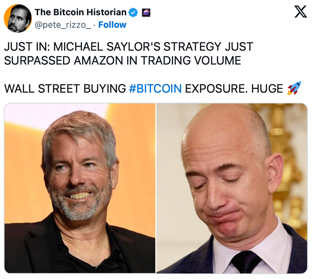Click the small affiliate badge beside the checkmark
This screenshot has height=279, width=312.
pyautogui.click(x=146, y=13)
